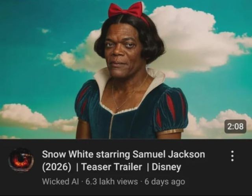Image resolution: width=252 pixels, height=196 pixels.
Task: Click the Wicked AI channel avatar
Action: (21, 160)
